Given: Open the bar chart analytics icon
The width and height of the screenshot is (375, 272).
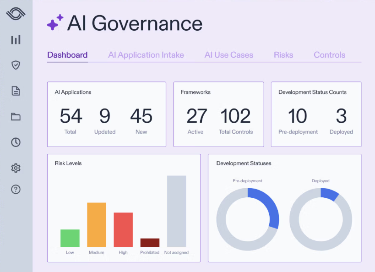Looking at the screenshot, I should (16, 40).
